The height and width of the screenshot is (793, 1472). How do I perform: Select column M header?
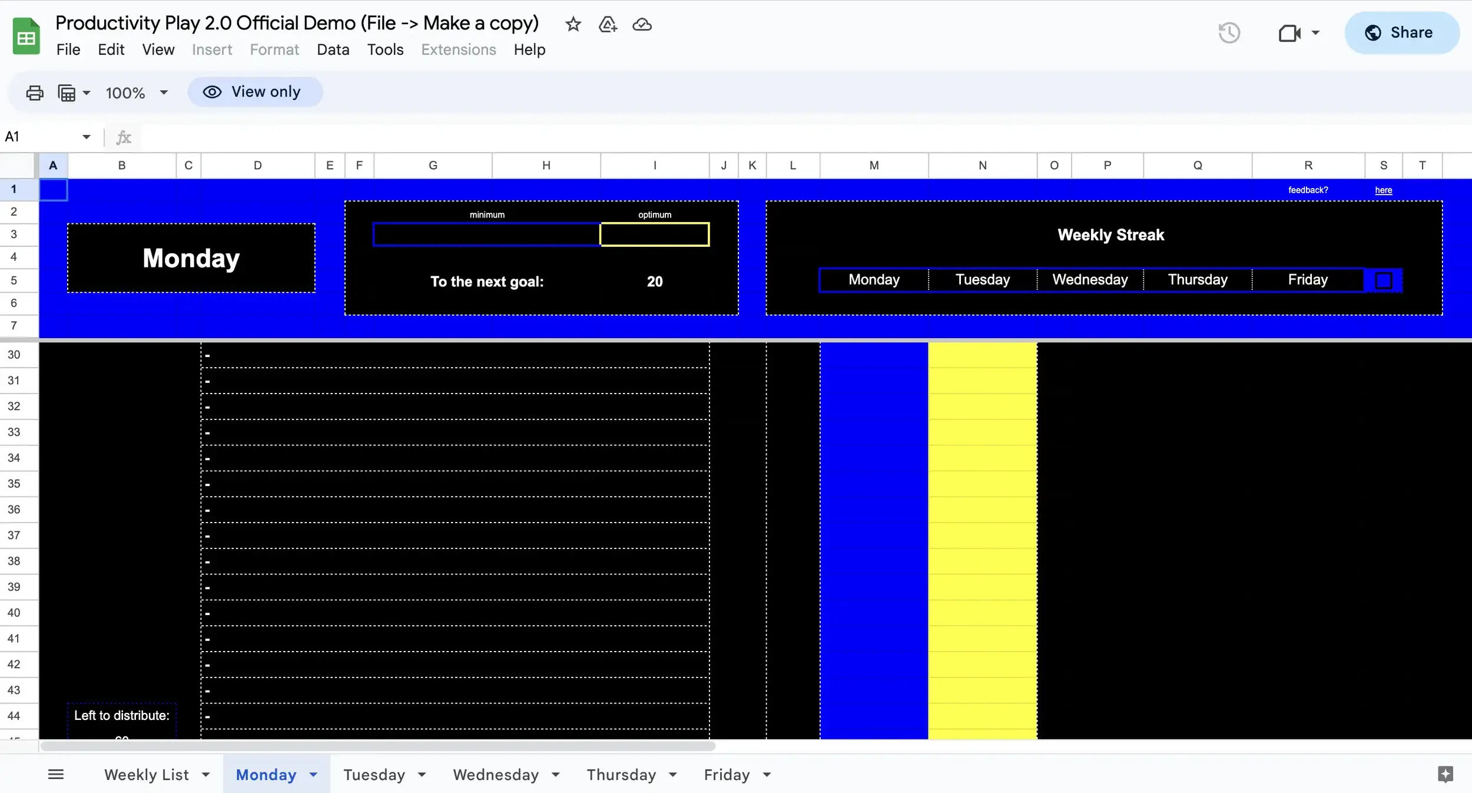click(x=874, y=166)
